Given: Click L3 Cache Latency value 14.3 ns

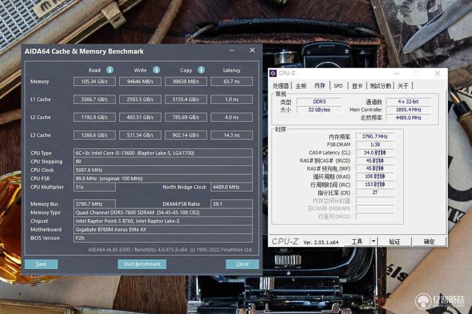Looking at the screenshot, I should pos(231,135).
